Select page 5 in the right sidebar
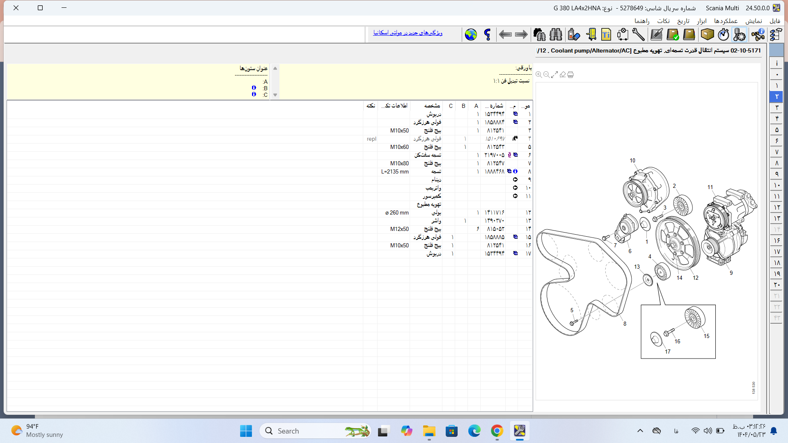The width and height of the screenshot is (788, 443). point(777,130)
